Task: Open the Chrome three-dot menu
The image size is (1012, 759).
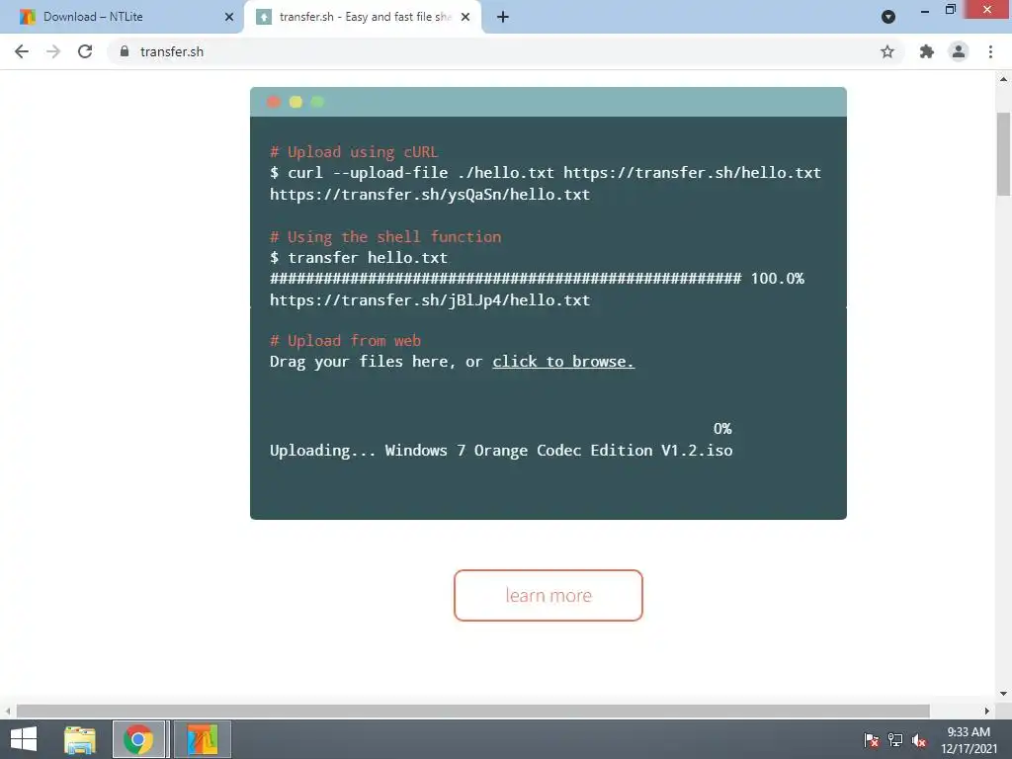Action: [x=990, y=51]
